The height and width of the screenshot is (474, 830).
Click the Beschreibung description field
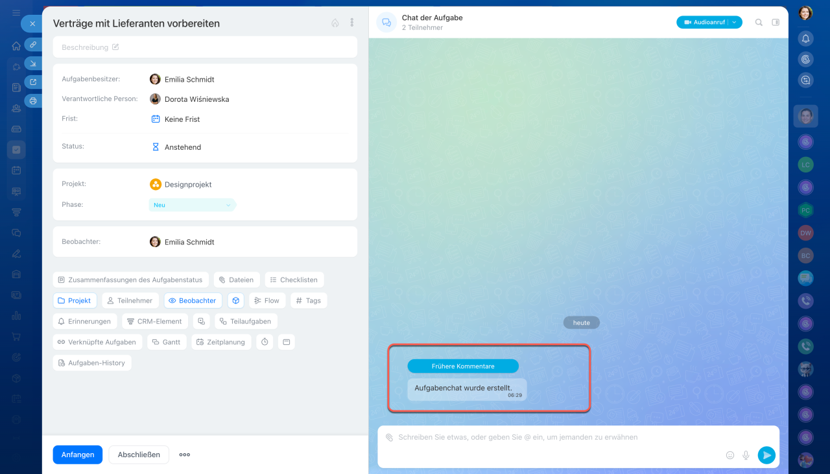pos(205,47)
